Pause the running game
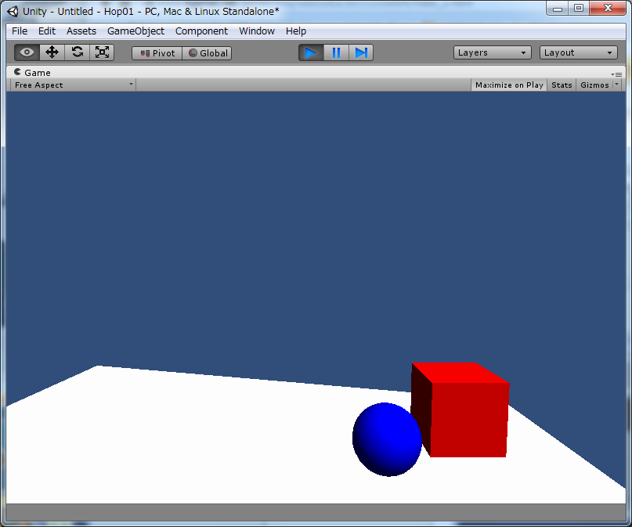 pyautogui.click(x=336, y=52)
